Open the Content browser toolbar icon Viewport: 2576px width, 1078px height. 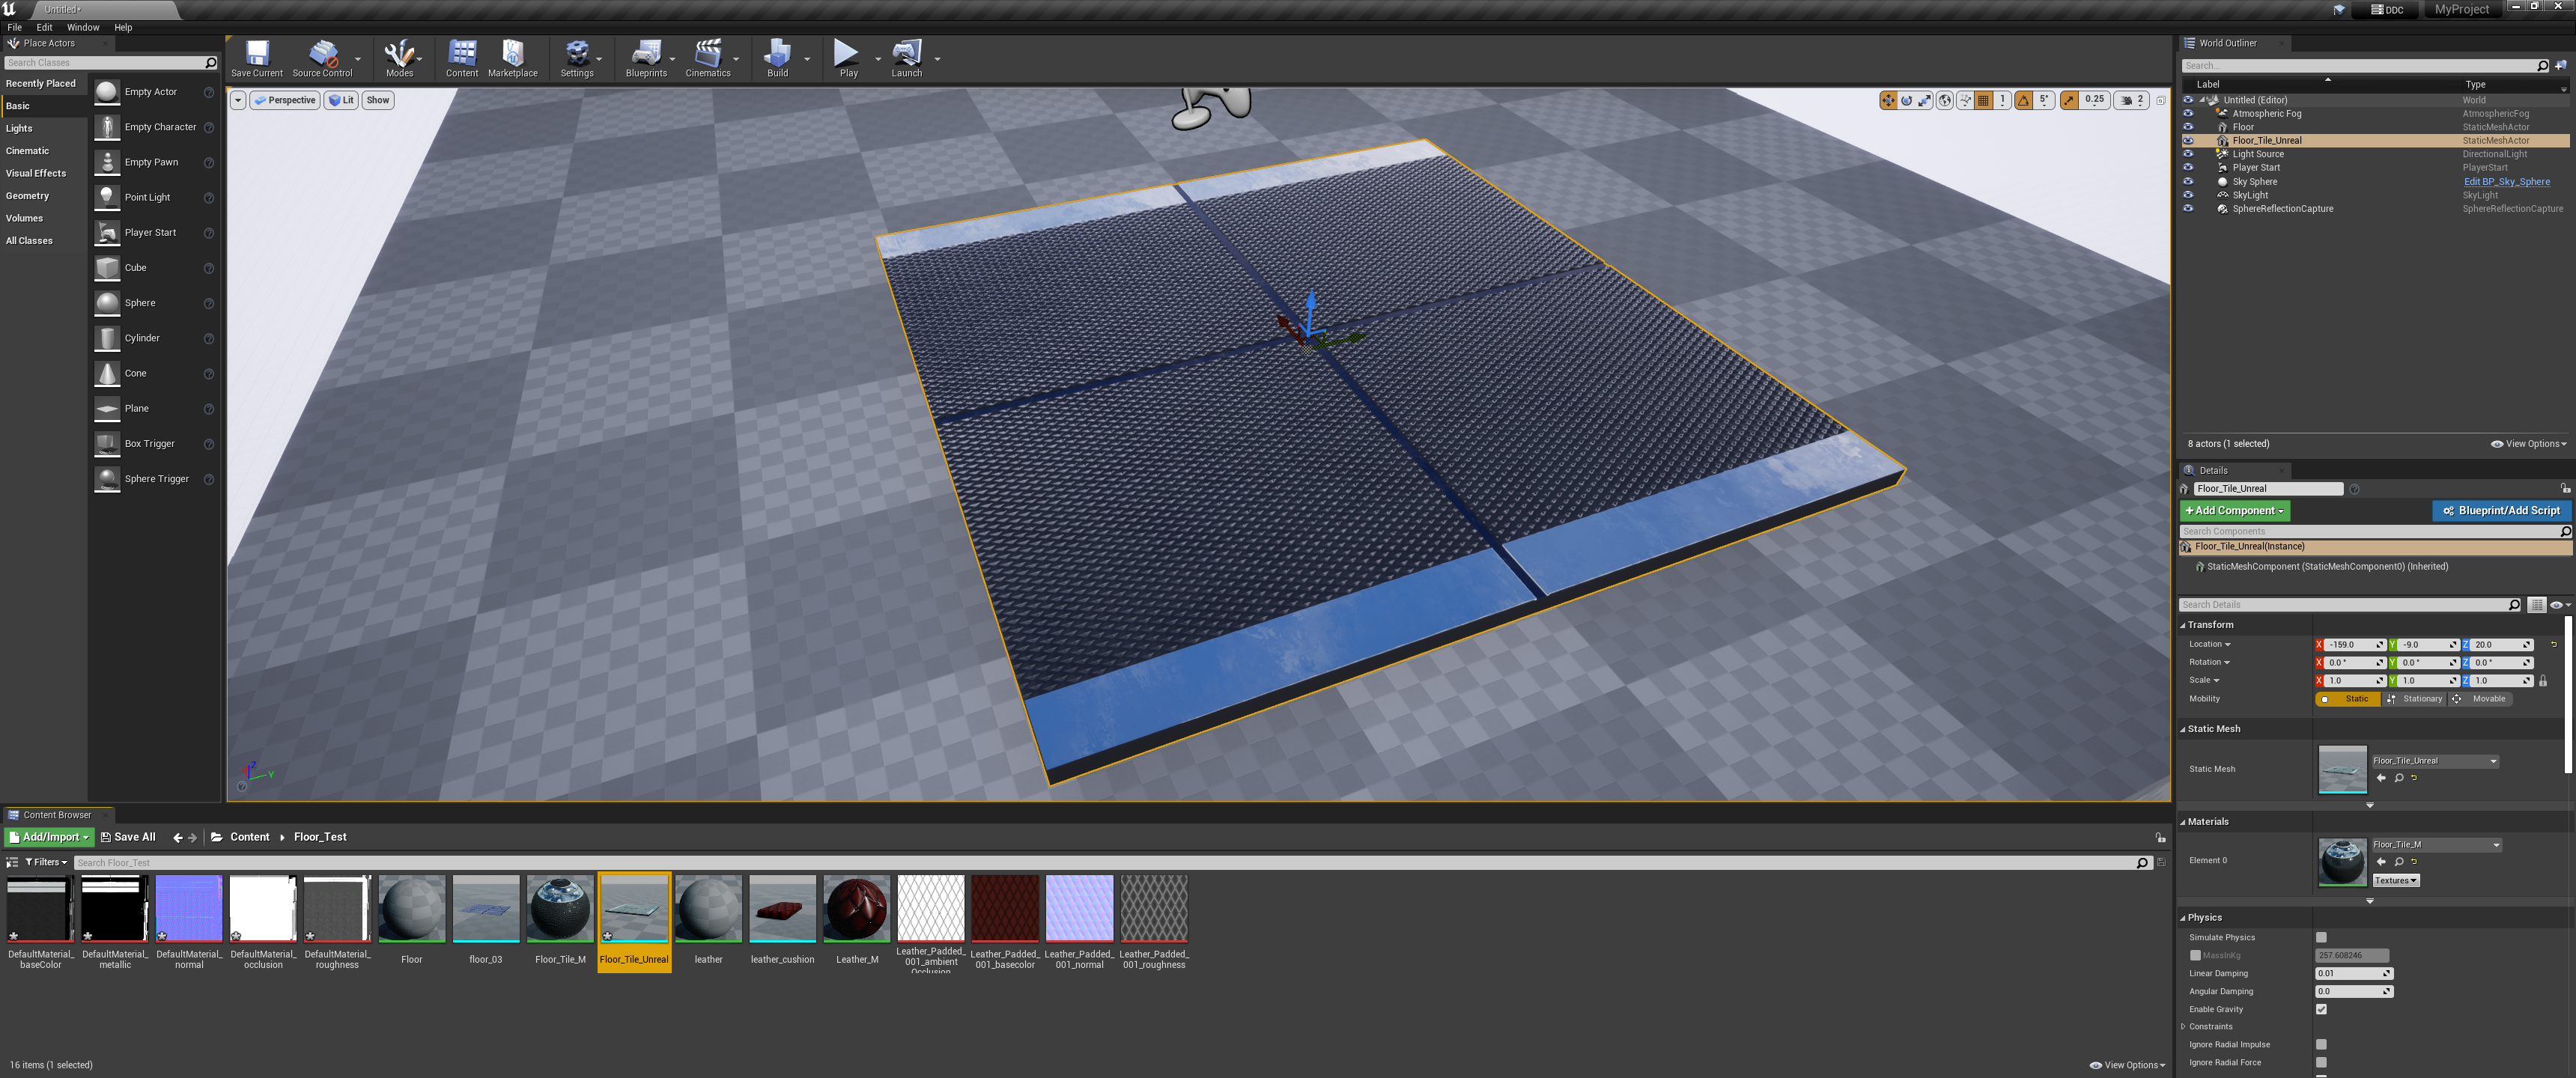(x=462, y=58)
